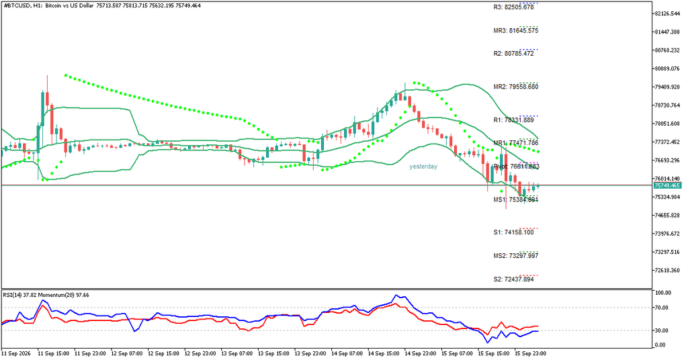Select the 'Pivot: 76611.683' label
688x360 pixels.
tap(517, 167)
